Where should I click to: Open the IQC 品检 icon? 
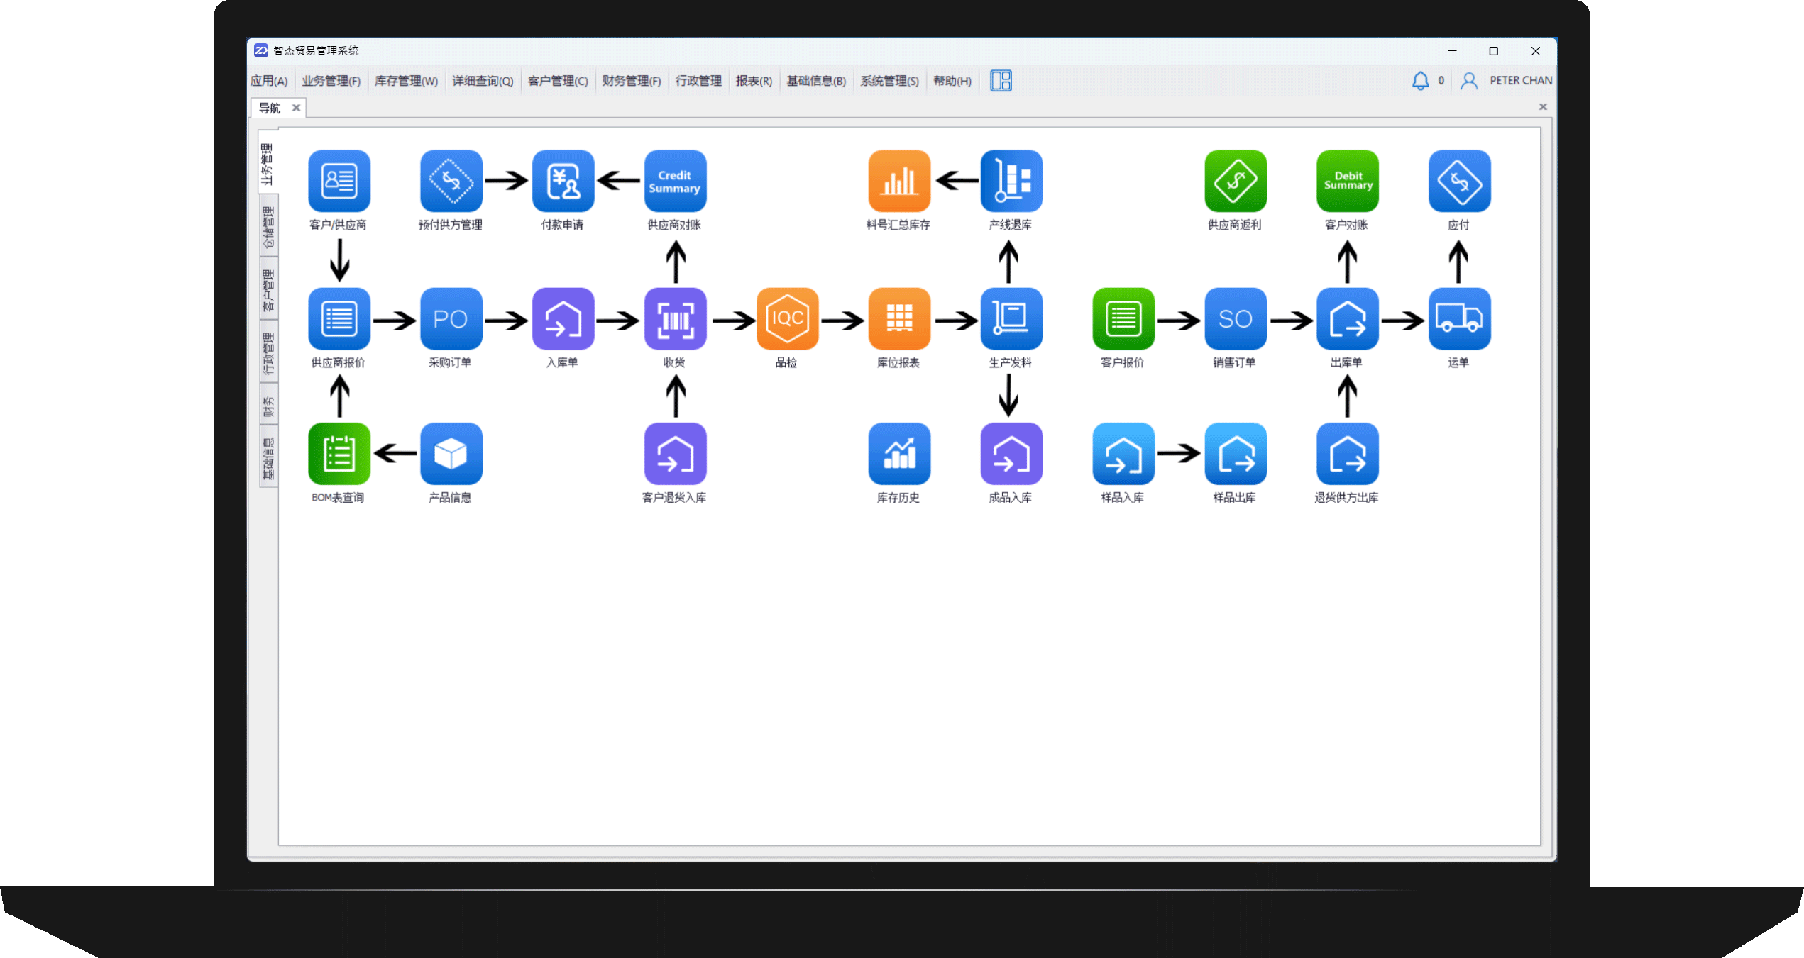[x=787, y=319]
